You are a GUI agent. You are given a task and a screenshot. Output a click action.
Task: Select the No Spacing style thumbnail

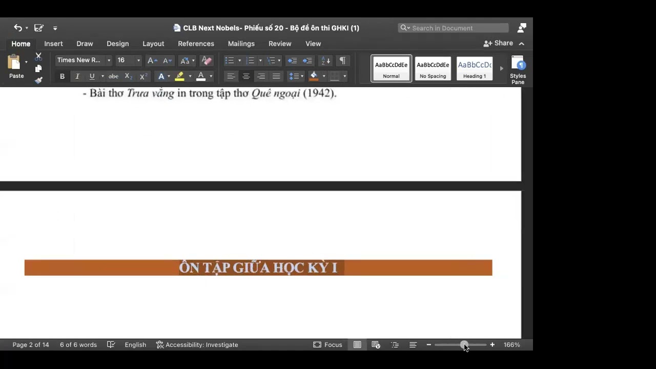tap(433, 68)
